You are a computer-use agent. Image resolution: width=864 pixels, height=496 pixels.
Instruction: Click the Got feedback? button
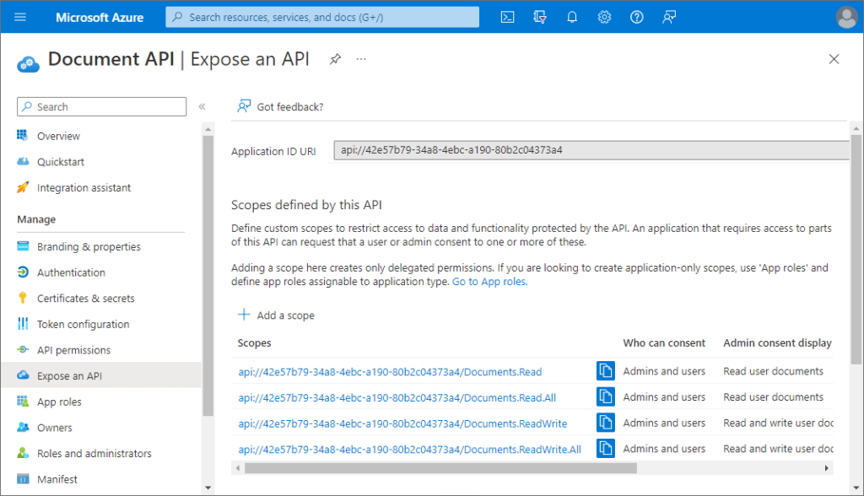(278, 106)
